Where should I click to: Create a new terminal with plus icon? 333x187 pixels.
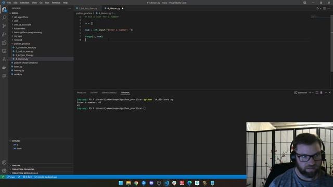[x=310, y=92]
